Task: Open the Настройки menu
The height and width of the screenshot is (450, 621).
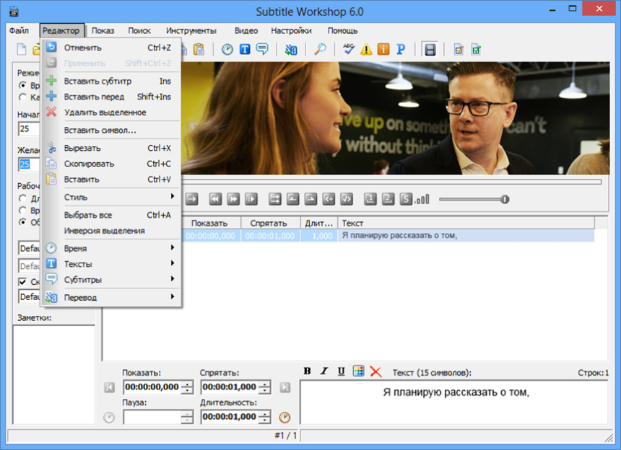Action: pyautogui.click(x=291, y=30)
